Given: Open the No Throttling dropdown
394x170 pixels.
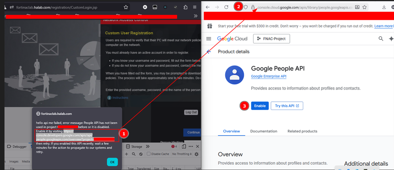Looking at the screenshot, I should [x=182, y=154].
